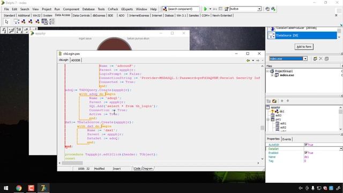Click the second desktop layout icon with green arrow

tap(273, 9)
